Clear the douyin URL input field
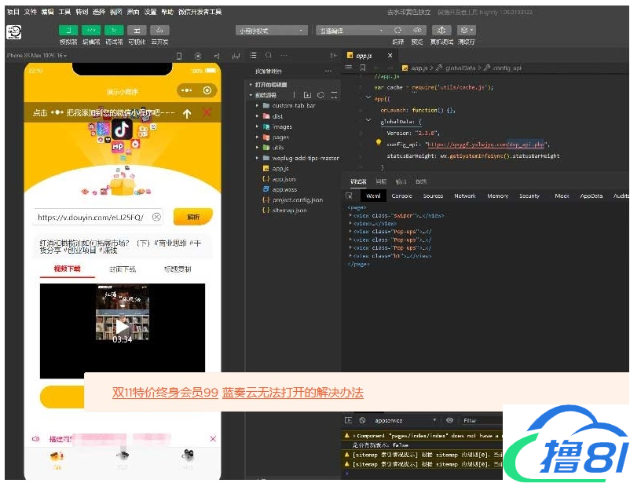The width and height of the screenshot is (630, 483). click(x=156, y=217)
